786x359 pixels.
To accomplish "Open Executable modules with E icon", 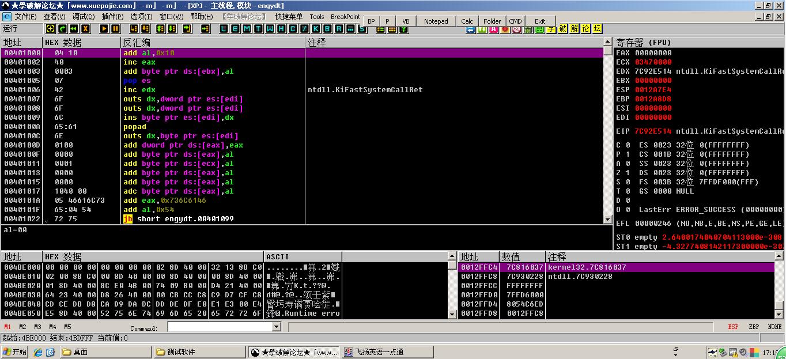I will coord(235,28).
